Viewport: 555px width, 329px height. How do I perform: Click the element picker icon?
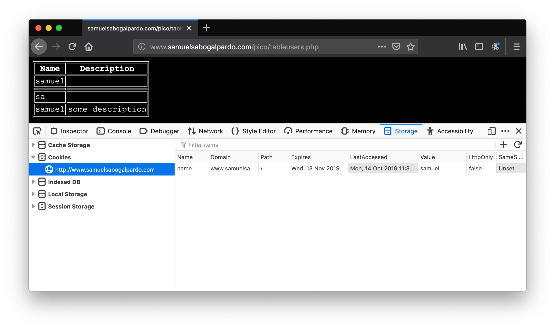(37, 131)
